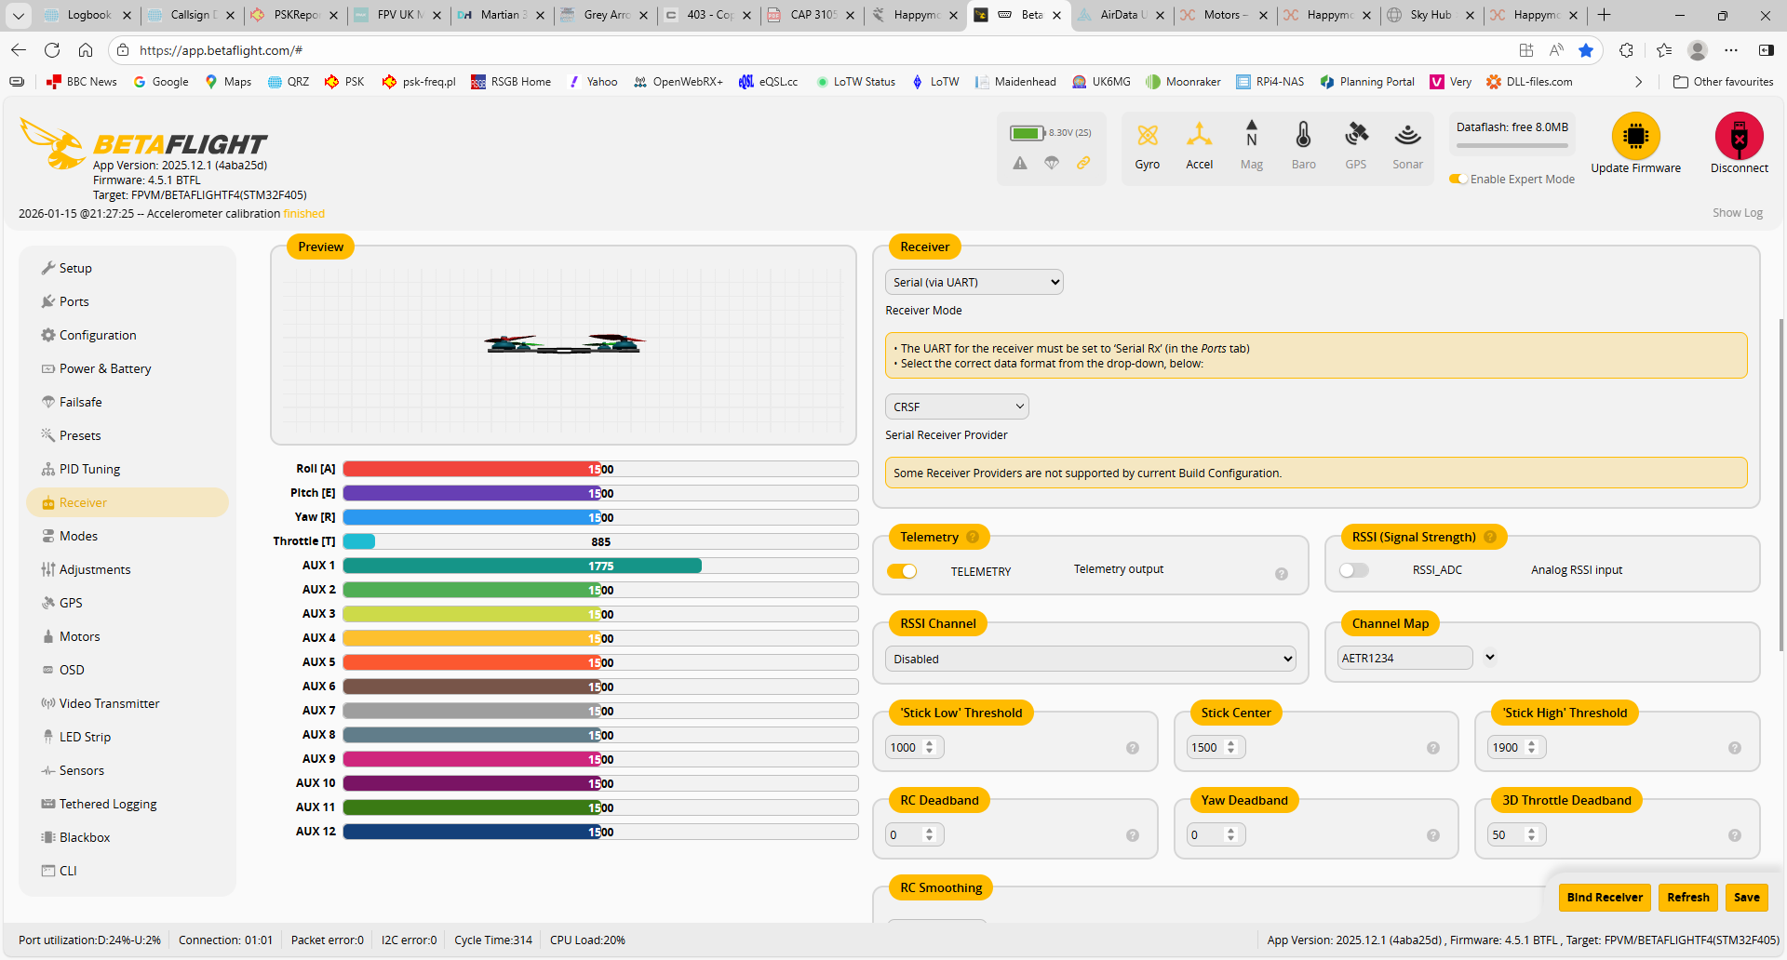Click the Telemetry help question mark icon

click(973, 537)
